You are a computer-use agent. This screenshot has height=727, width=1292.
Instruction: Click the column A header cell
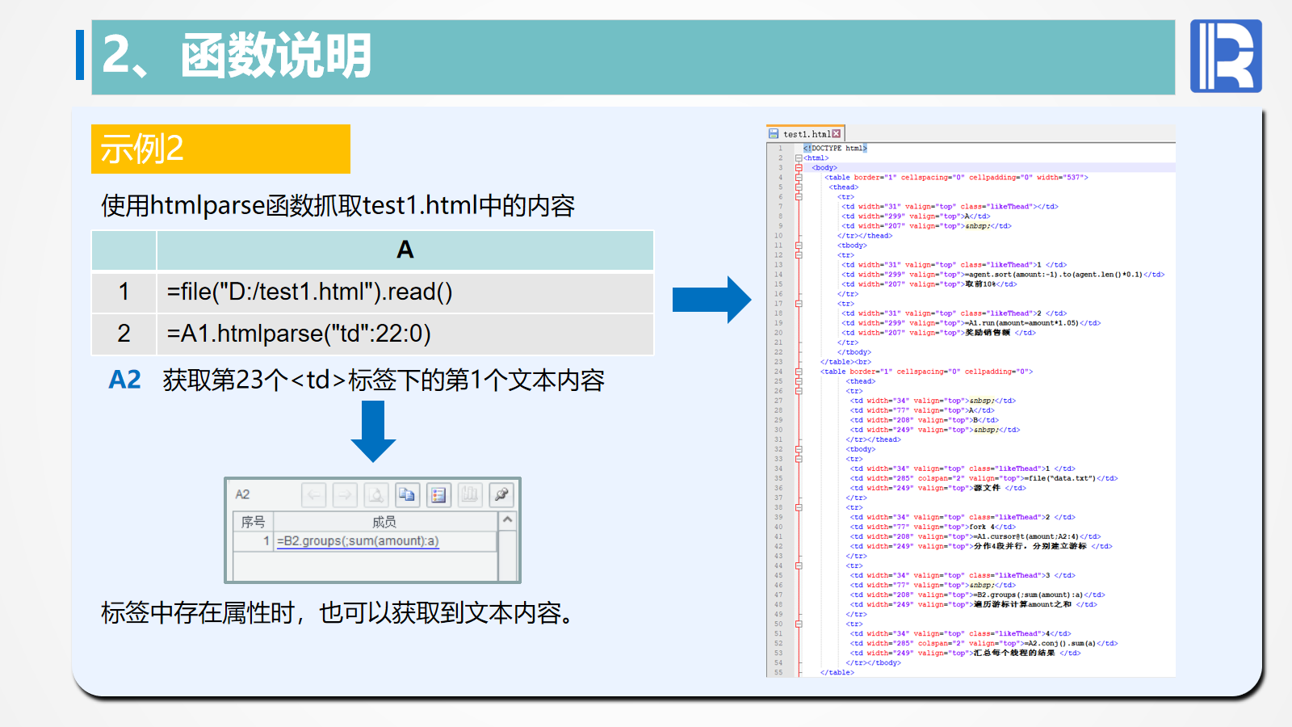pyautogui.click(x=405, y=250)
